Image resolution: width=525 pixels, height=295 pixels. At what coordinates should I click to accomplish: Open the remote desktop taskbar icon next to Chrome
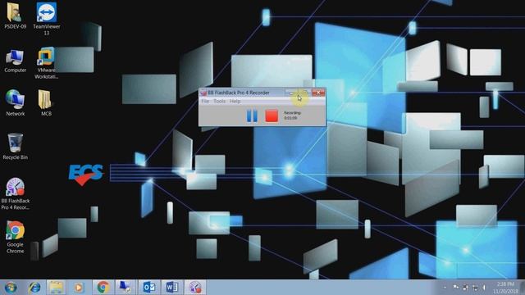(x=126, y=288)
